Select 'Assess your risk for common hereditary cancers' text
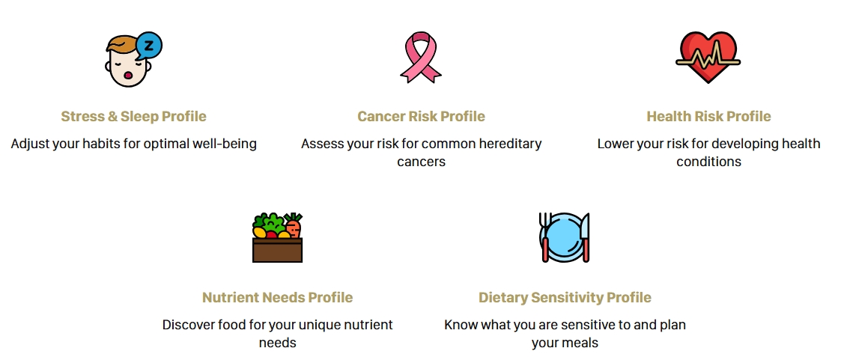This screenshot has height=357, width=841. pyautogui.click(x=421, y=153)
